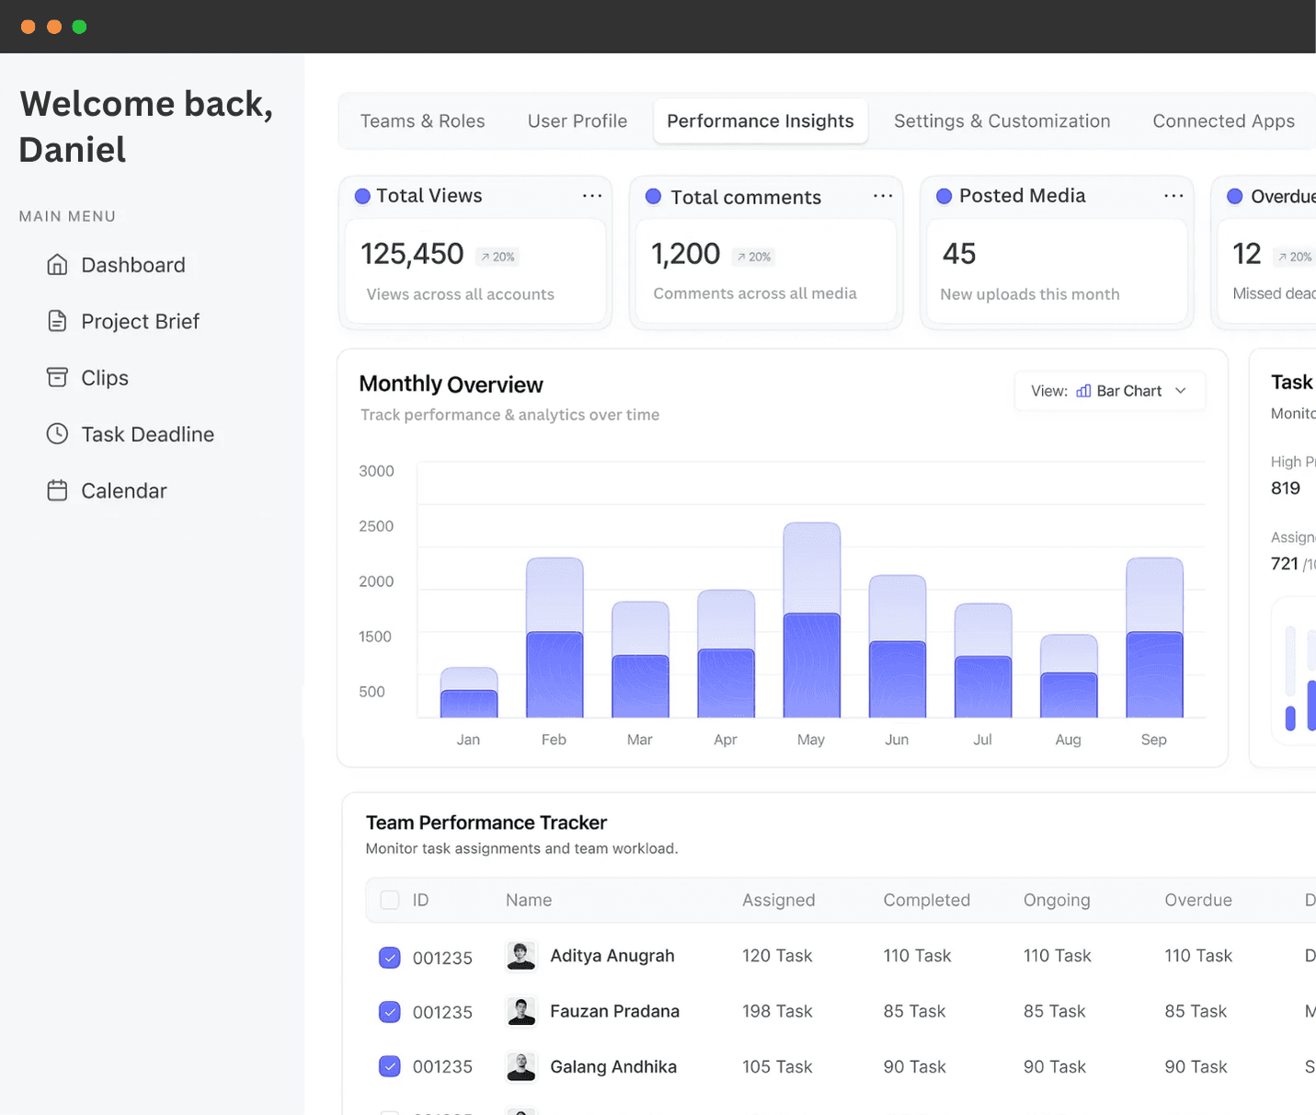Toggle the select-all checkbox in the table header

(389, 900)
